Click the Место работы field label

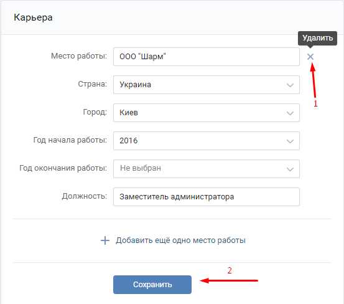pyautogui.click(x=79, y=56)
